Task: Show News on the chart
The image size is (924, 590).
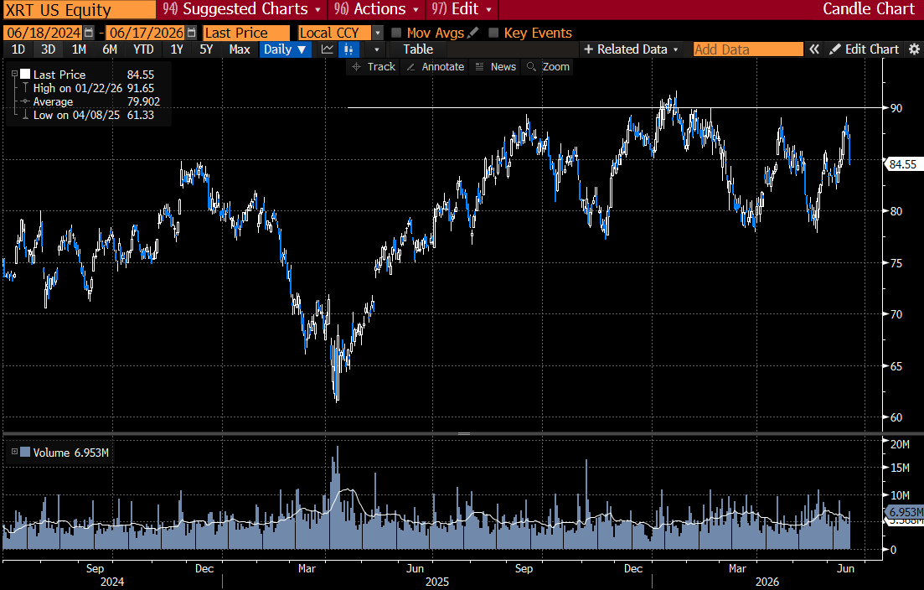Action: coord(496,66)
